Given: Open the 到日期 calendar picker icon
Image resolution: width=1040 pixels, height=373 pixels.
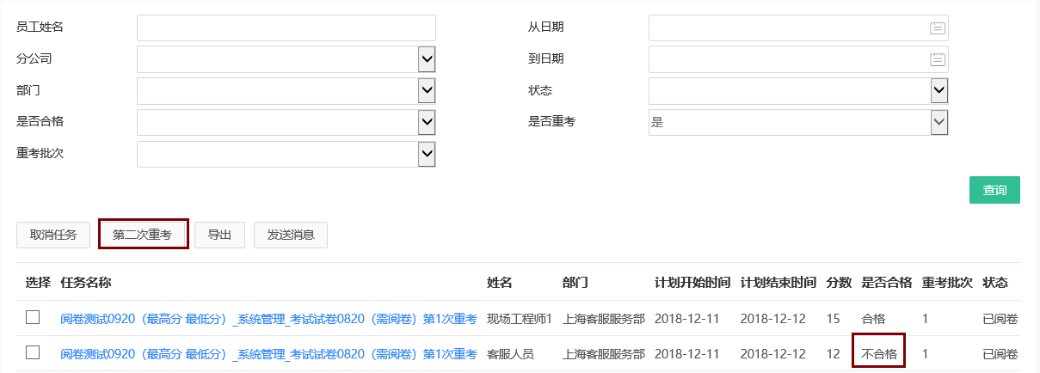Looking at the screenshot, I should [937, 59].
